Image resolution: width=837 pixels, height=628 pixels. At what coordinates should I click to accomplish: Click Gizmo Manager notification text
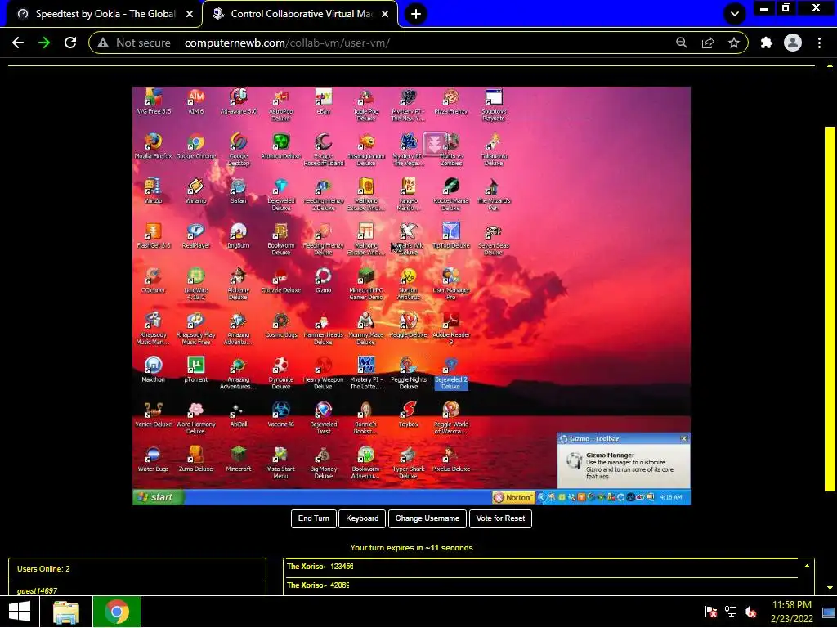click(629, 465)
